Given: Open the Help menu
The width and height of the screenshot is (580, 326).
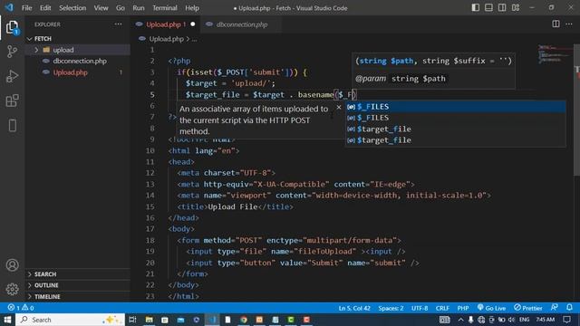Looking at the screenshot, I should click(192, 8).
